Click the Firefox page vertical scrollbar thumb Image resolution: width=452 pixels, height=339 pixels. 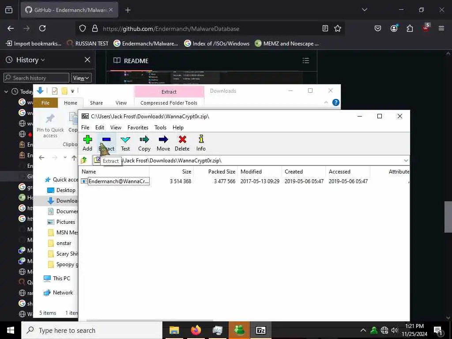pos(448,217)
